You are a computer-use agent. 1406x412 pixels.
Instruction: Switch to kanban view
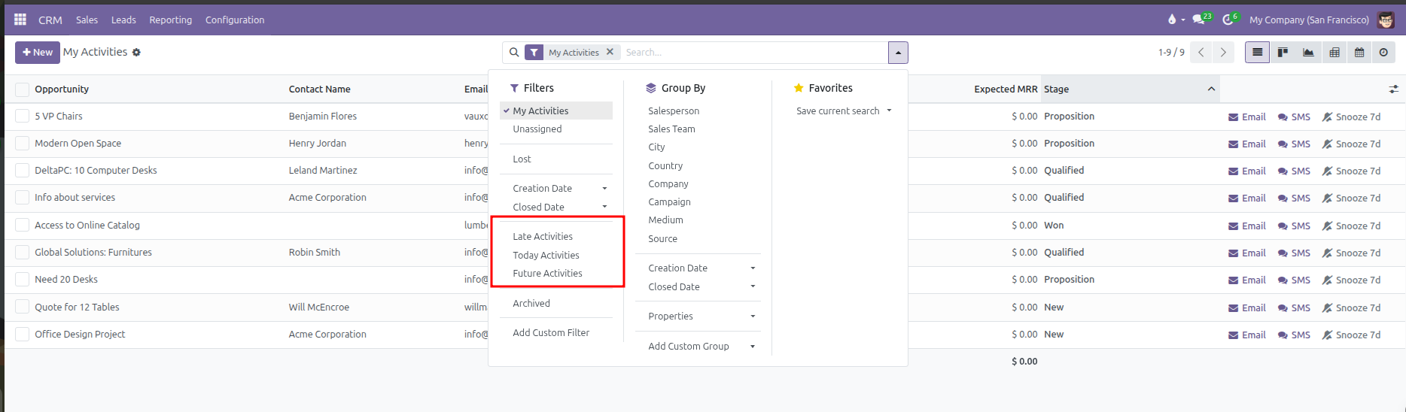pos(1283,53)
